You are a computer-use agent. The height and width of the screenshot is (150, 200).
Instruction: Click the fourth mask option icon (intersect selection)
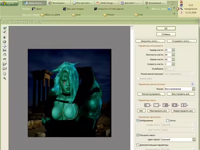click(x=175, y=105)
